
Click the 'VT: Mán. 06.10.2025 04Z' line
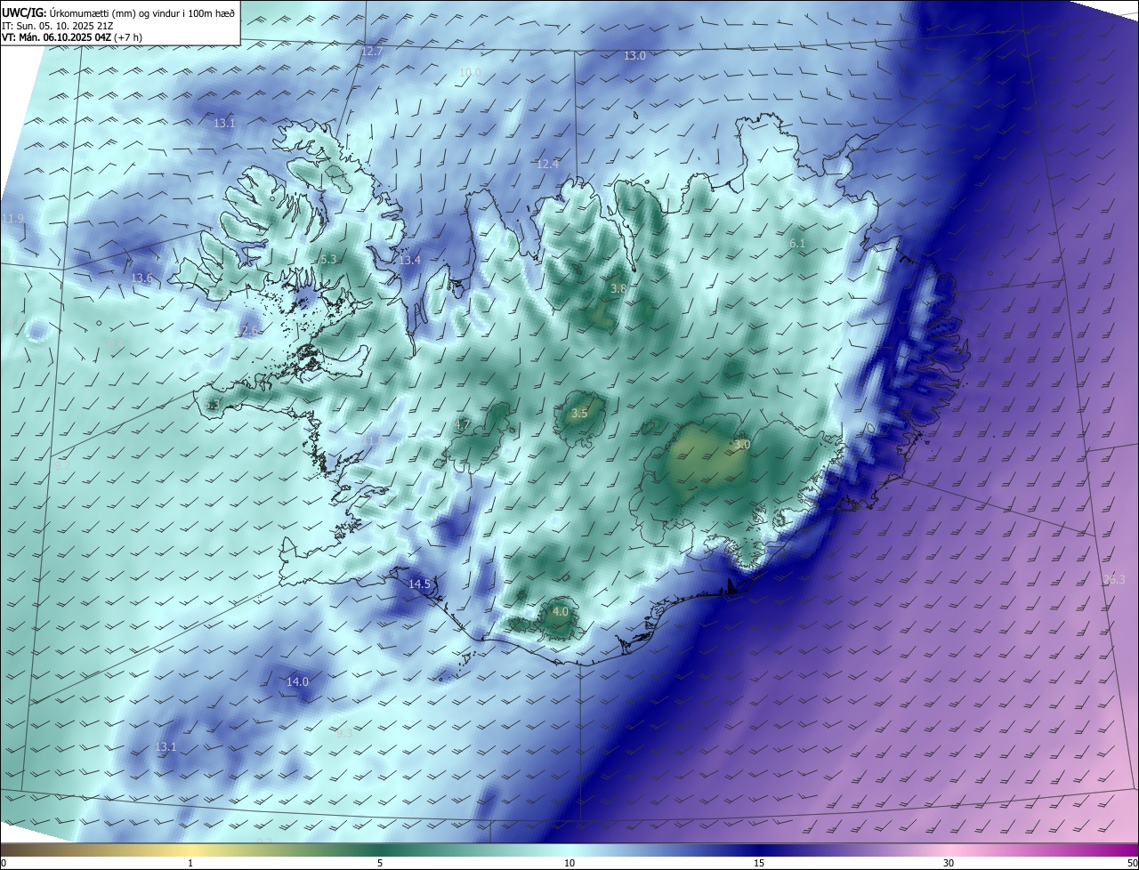(56, 37)
